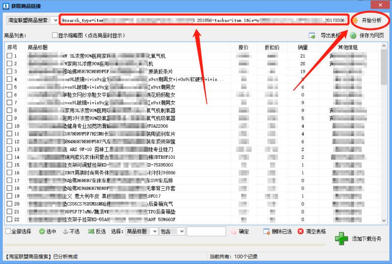392x264 pixels.
Task: Check the checkbox for row 2
Action: click(9, 63)
